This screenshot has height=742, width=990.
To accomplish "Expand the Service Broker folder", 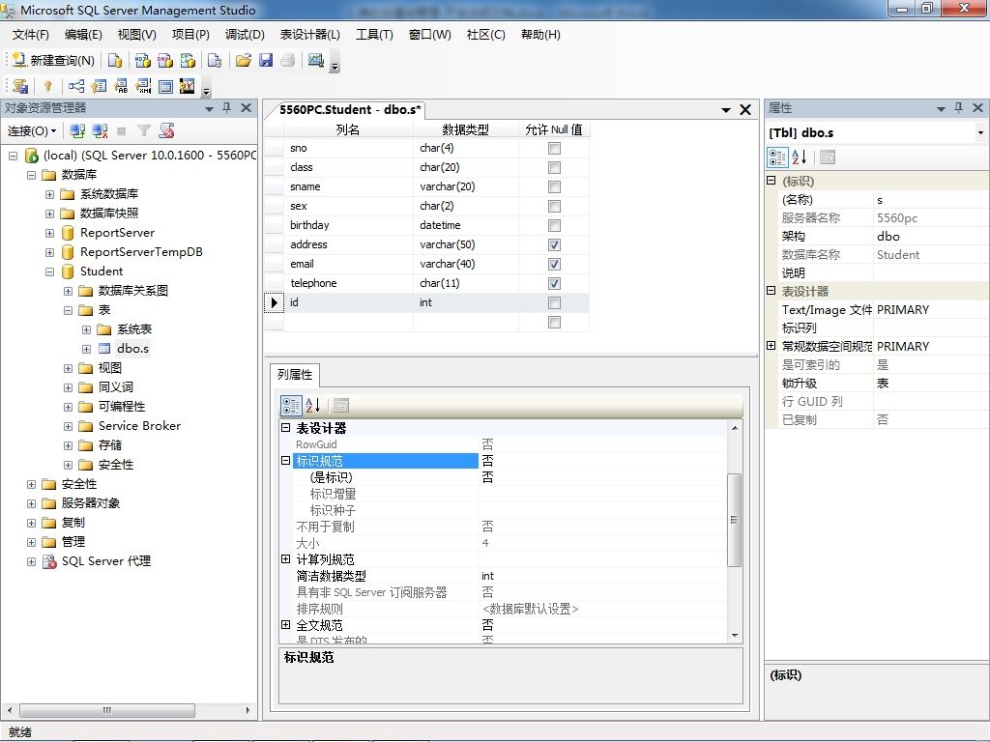I will pos(69,426).
